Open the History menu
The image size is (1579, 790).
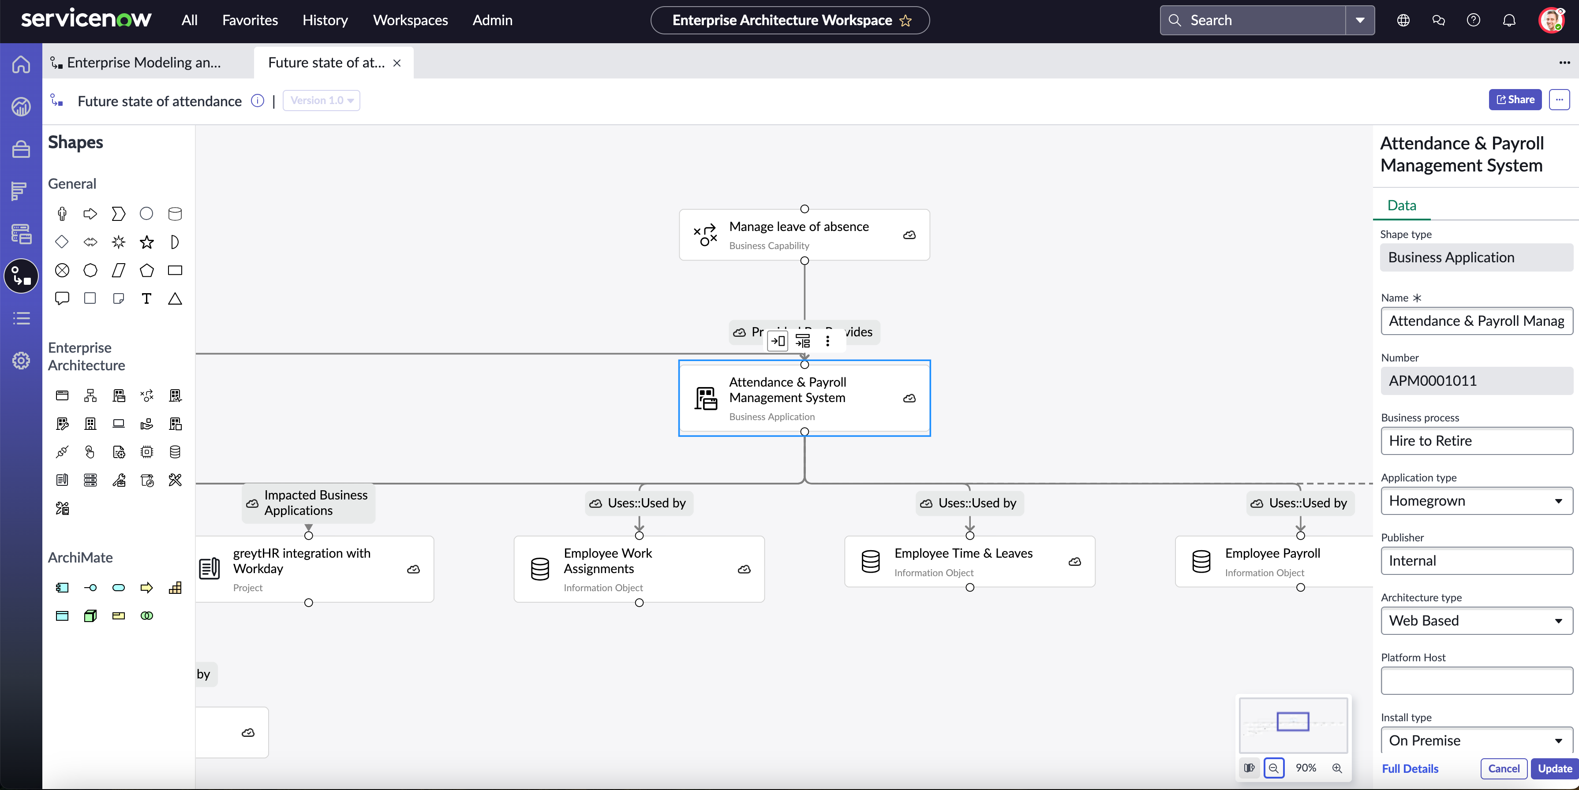point(325,20)
